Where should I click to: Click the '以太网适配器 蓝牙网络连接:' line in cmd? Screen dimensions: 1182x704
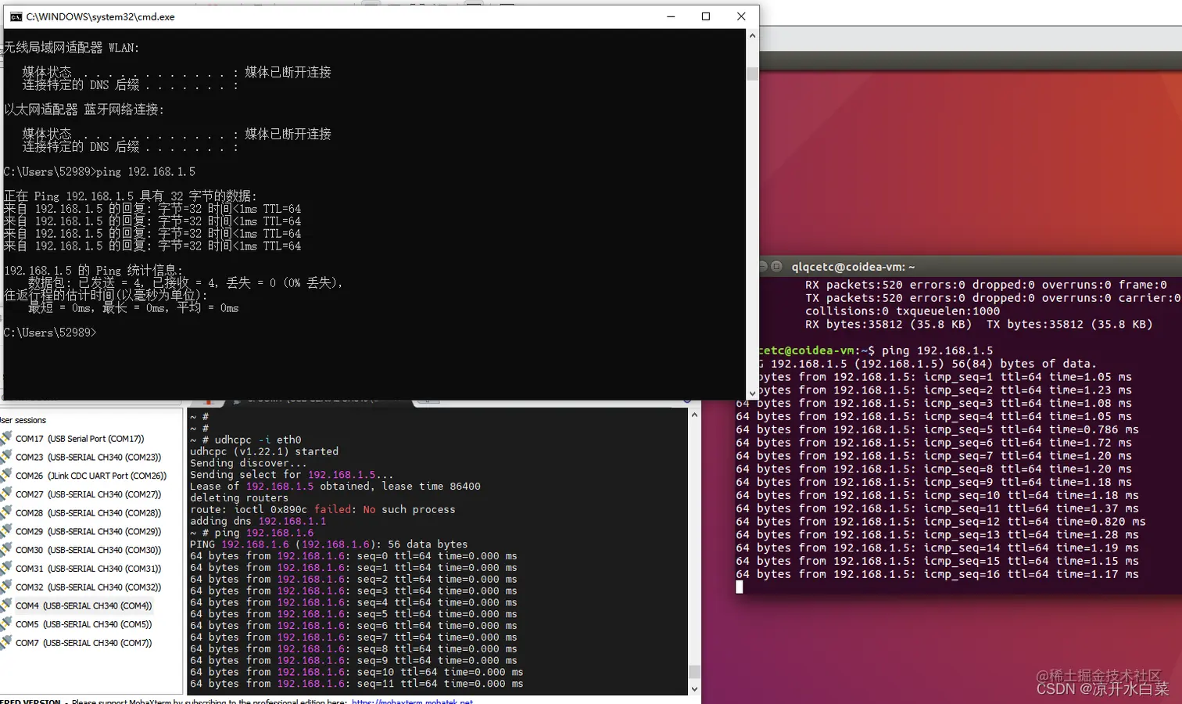[x=84, y=110]
